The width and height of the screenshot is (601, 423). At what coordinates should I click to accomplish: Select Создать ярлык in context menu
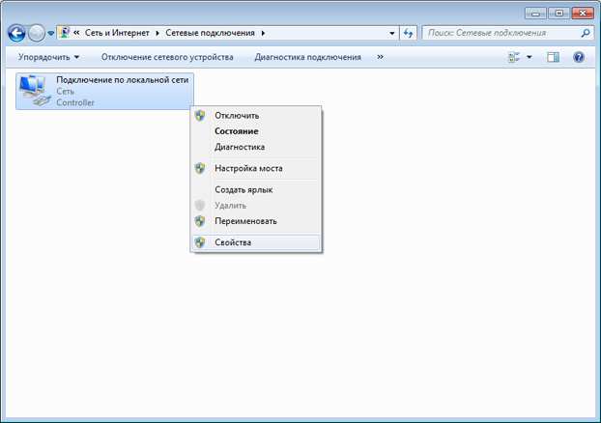click(256, 189)
